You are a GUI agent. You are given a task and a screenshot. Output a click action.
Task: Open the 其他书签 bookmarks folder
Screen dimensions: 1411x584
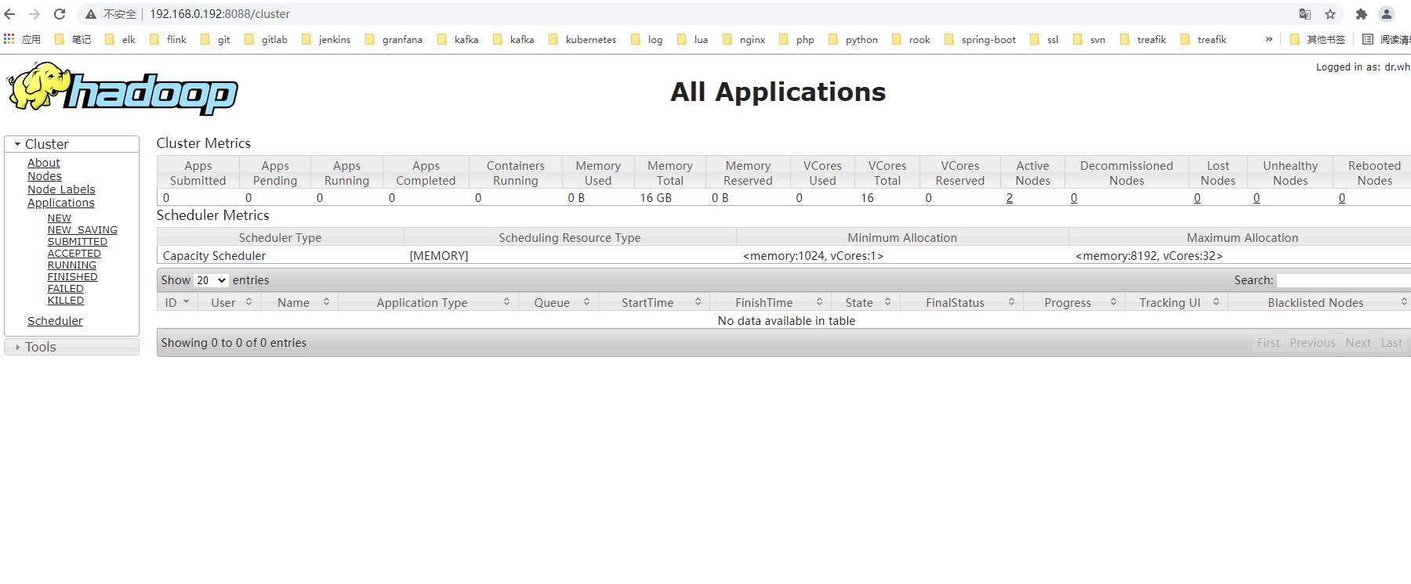[x=1317, y=39]
